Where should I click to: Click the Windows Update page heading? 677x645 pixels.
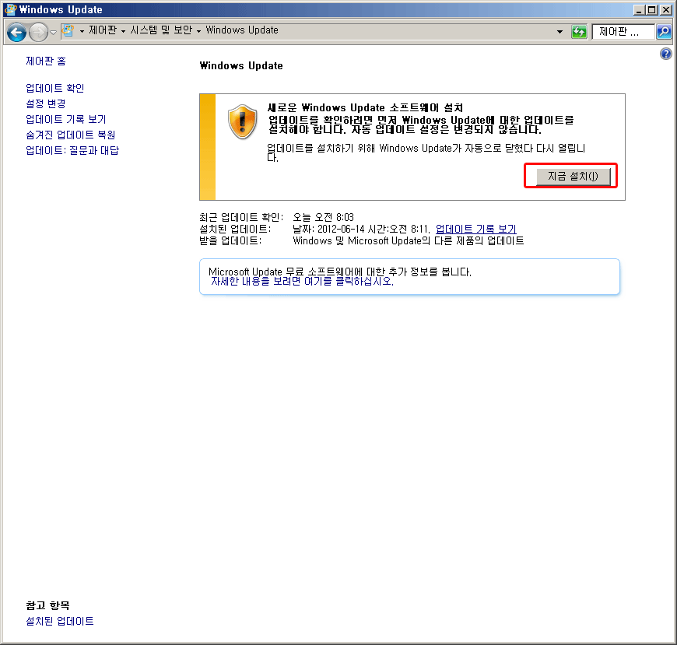(241, 65)
